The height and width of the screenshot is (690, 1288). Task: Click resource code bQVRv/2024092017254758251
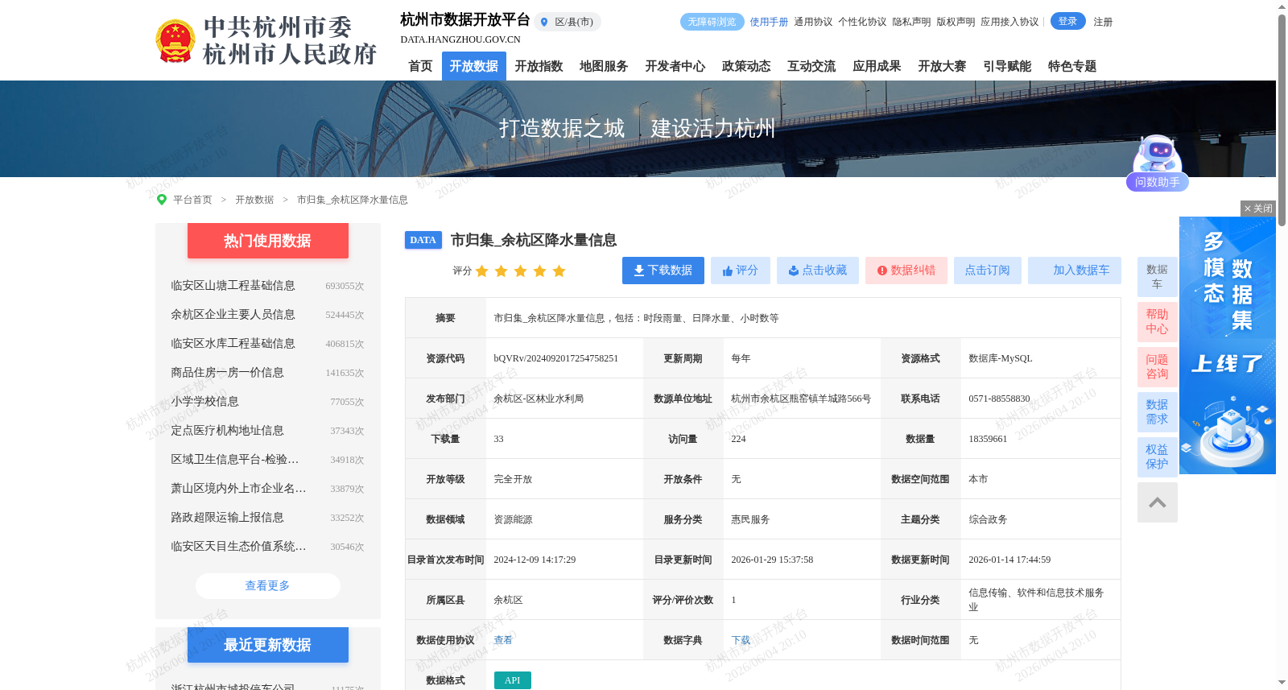(556, 358)
